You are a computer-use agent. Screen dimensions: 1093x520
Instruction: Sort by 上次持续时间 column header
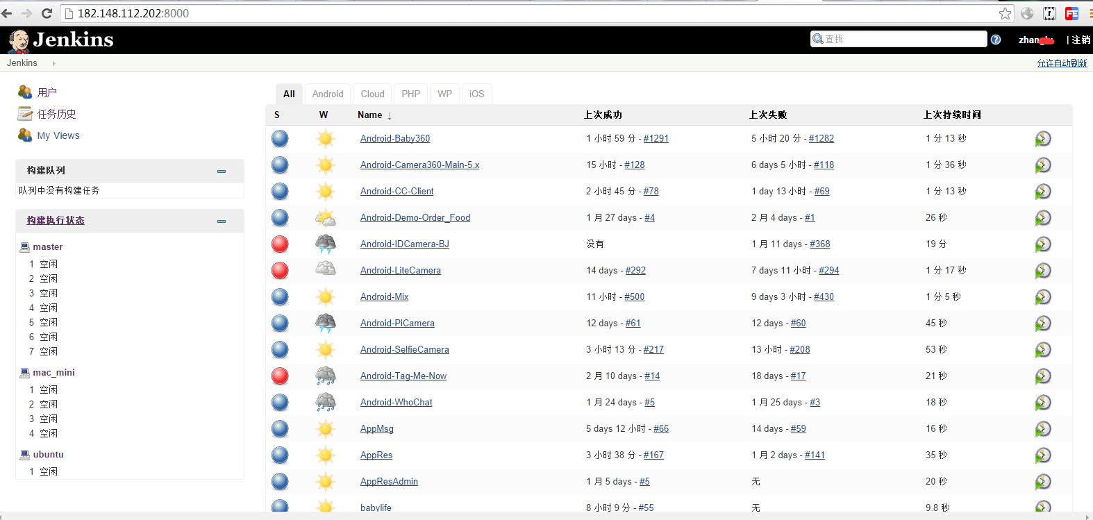click(952, 115)
